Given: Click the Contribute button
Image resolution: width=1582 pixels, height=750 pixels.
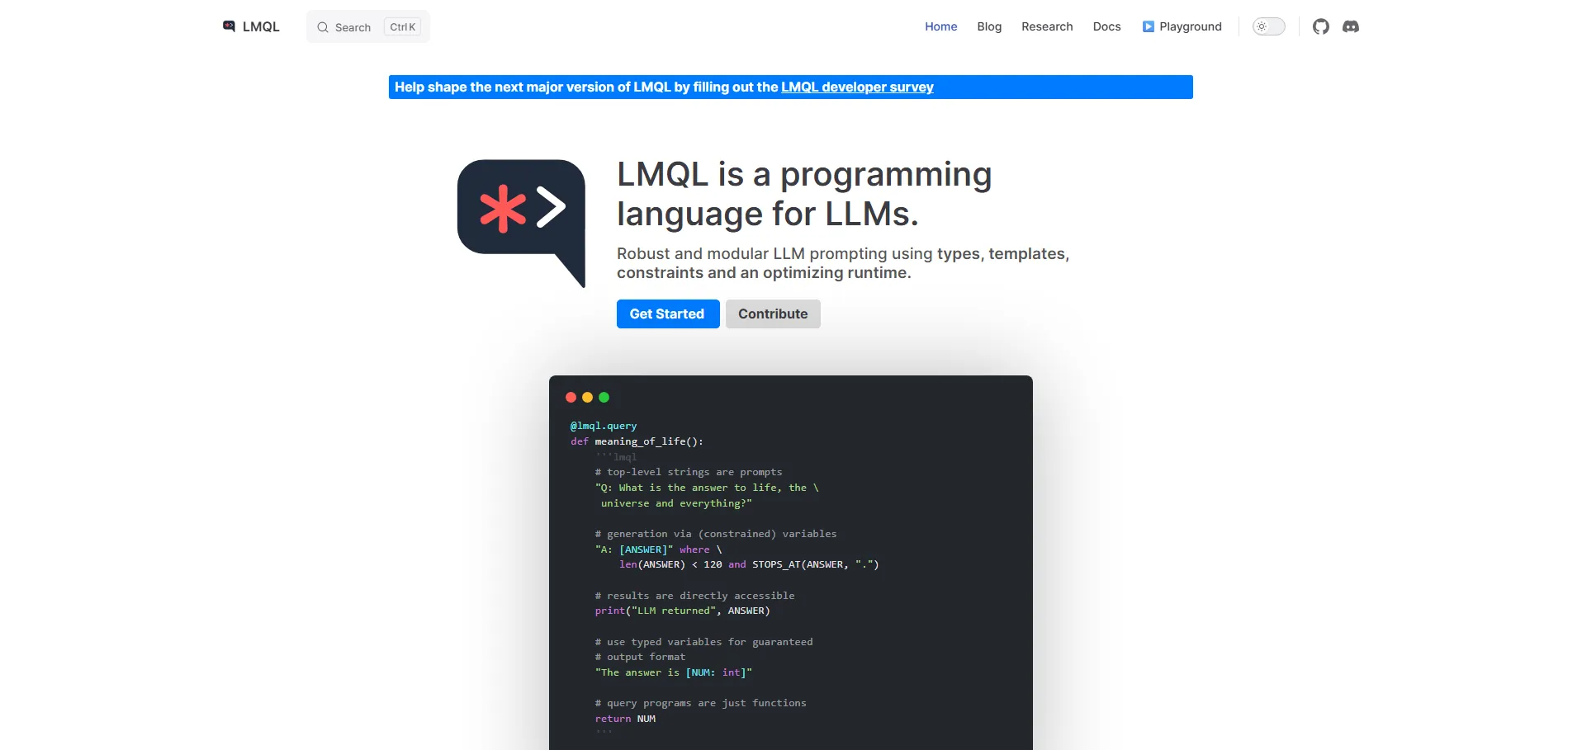Looking at the screenshot, I should (772, 314).
